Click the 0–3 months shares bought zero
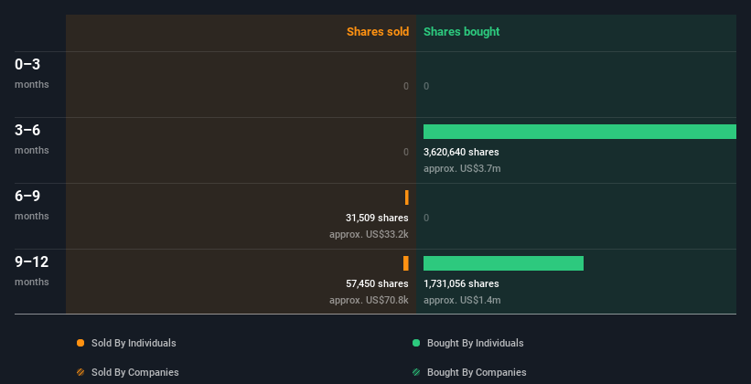Image resolution: width=751 pixels, height=384 pixels. coord(426,86)
